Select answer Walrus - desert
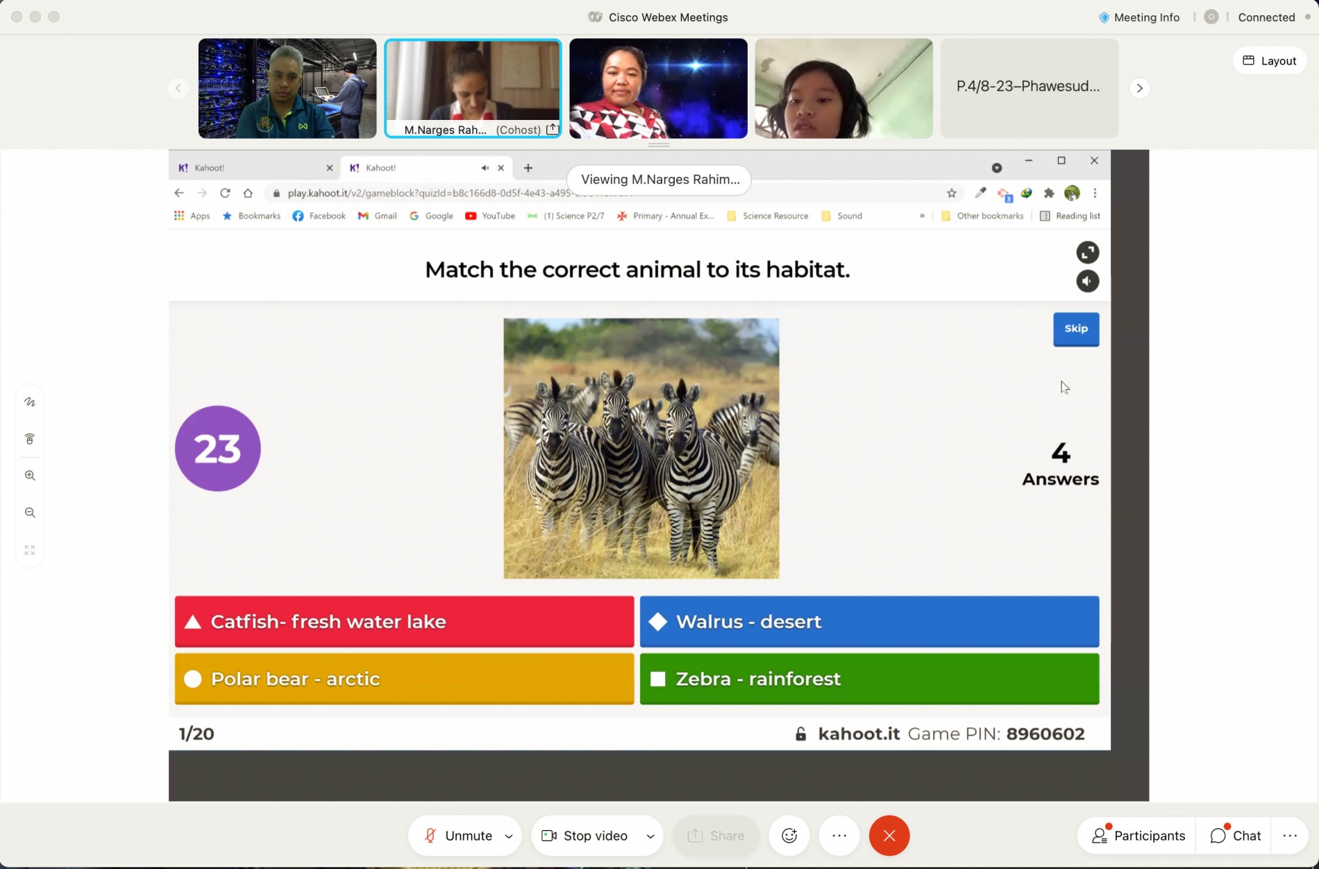This screenshot has width=1319, height=869. 869,621
